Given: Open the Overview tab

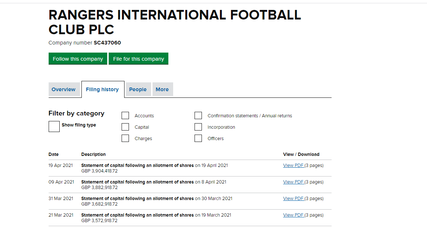Looking at the screenshot, I should [63, 89].
